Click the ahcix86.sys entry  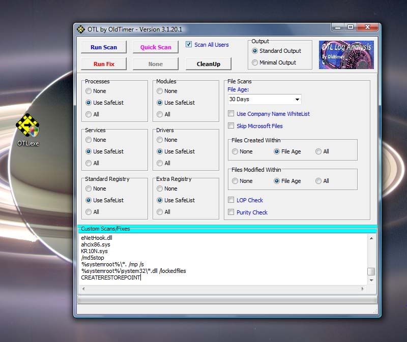pos(96,244)
